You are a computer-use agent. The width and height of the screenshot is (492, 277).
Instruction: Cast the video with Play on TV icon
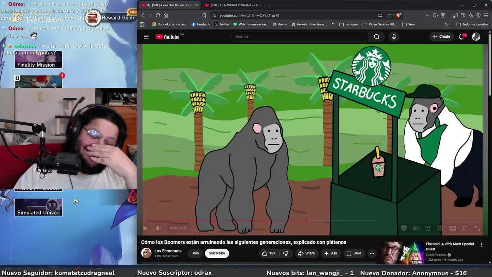pyautogui.click(x=465, y=228)
